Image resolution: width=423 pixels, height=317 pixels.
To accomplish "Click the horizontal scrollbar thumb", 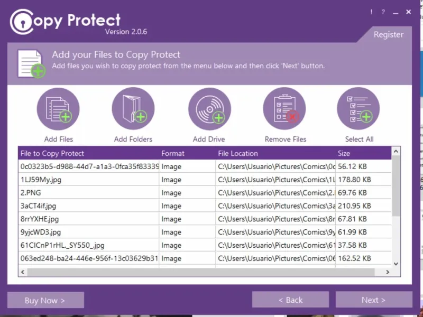I will (x=201, y=272).
